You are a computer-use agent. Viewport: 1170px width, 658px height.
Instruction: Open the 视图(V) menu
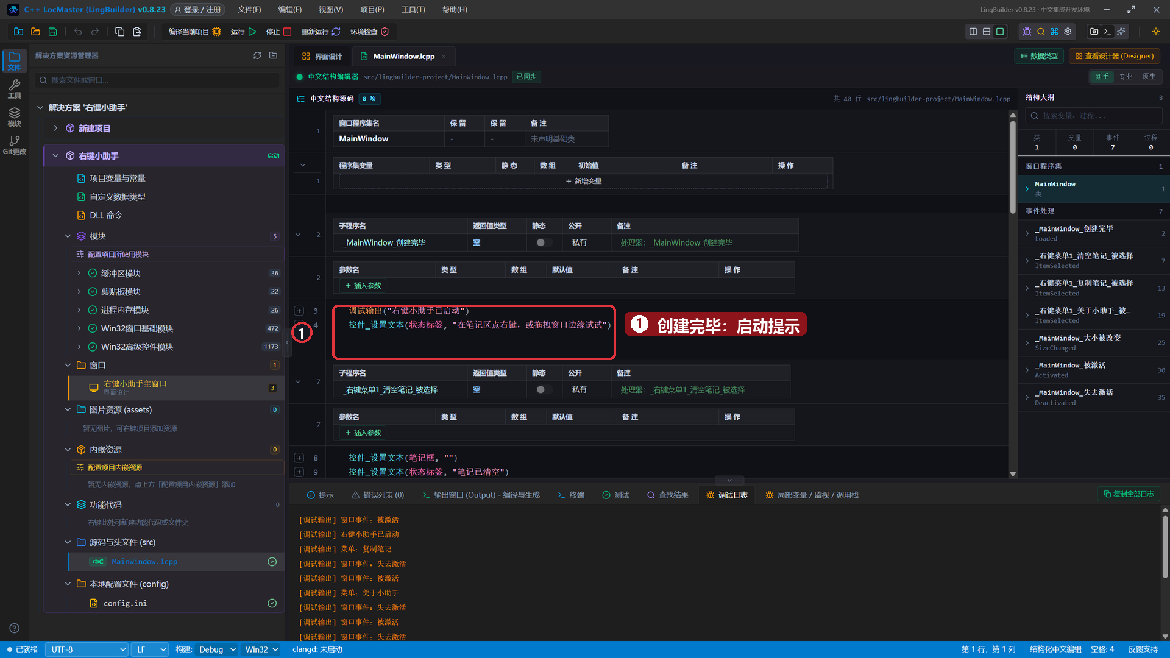[x=331, y=10]
